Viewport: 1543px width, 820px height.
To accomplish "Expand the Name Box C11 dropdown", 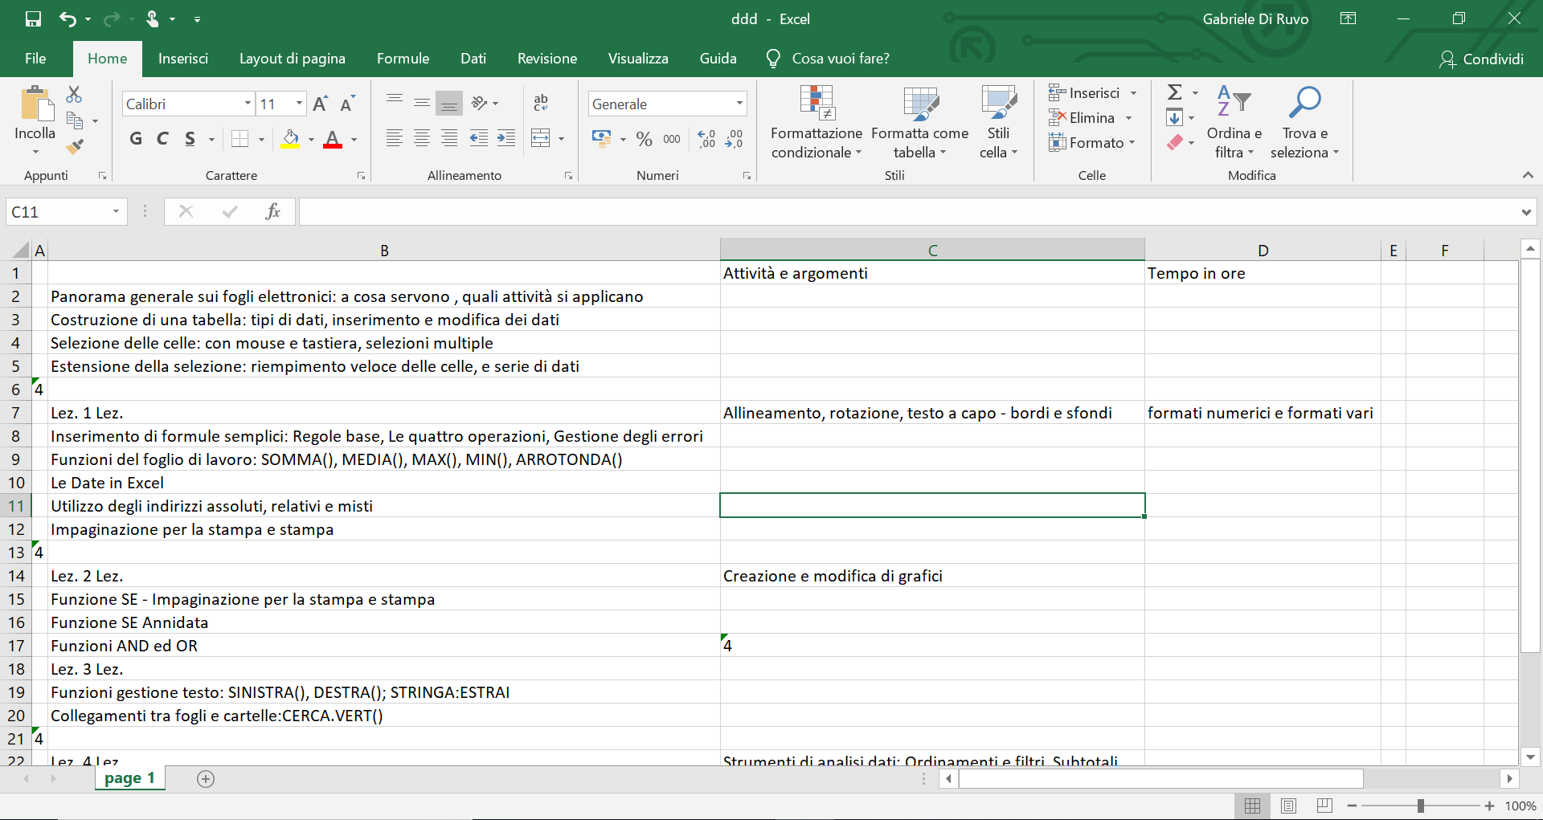I will 116,211.
